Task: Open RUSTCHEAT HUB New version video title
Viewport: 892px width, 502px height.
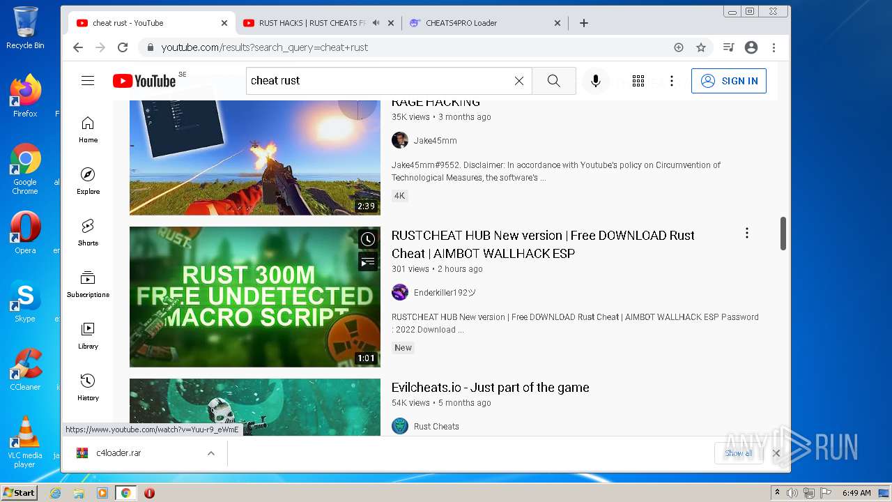Action: [543, 244]
